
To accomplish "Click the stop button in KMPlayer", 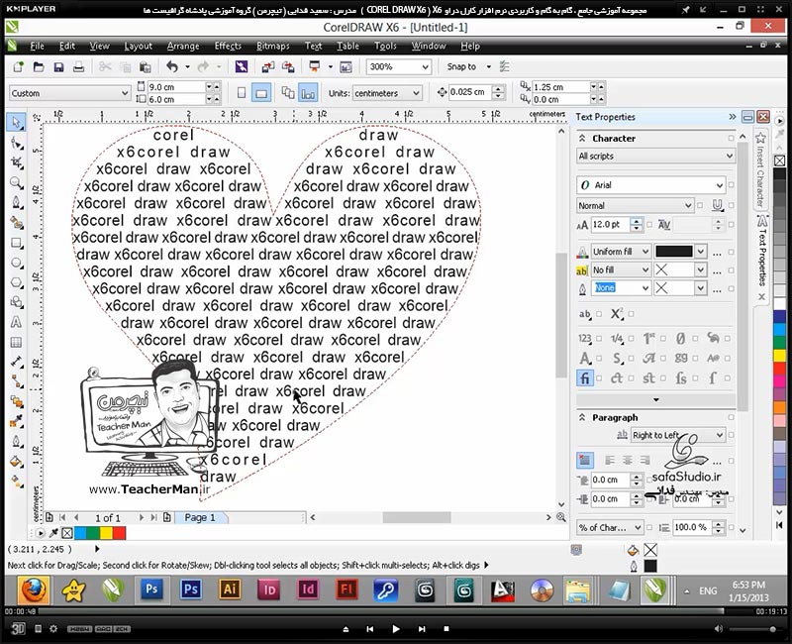I will click(446, 629).
